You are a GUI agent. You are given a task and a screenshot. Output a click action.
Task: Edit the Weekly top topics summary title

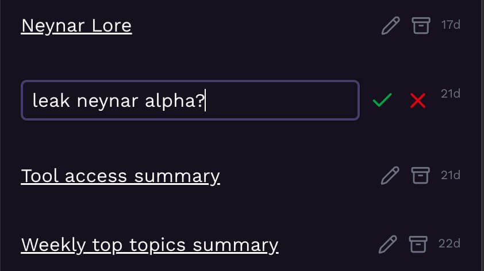(x=388, y=245)
